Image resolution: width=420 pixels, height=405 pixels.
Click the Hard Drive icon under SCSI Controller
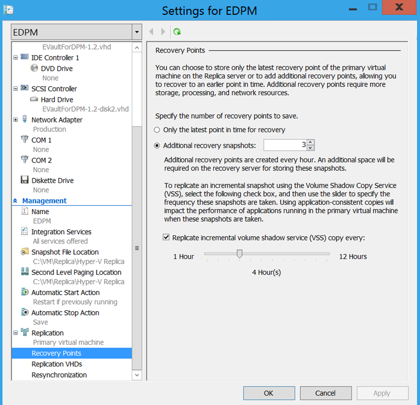(x=34, y=99)
